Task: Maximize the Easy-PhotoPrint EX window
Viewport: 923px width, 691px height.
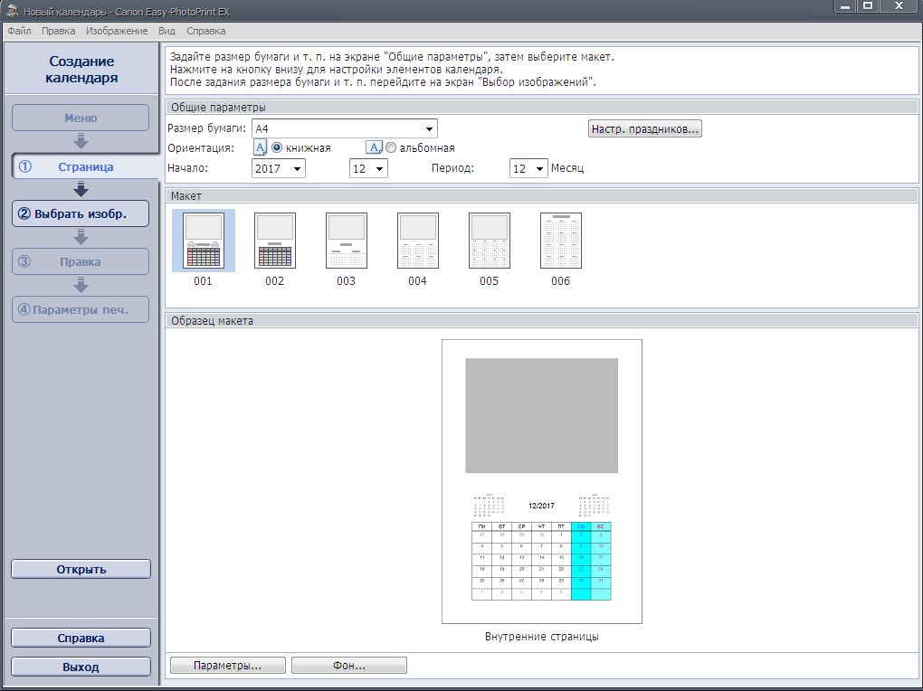Action: [868, 6]
